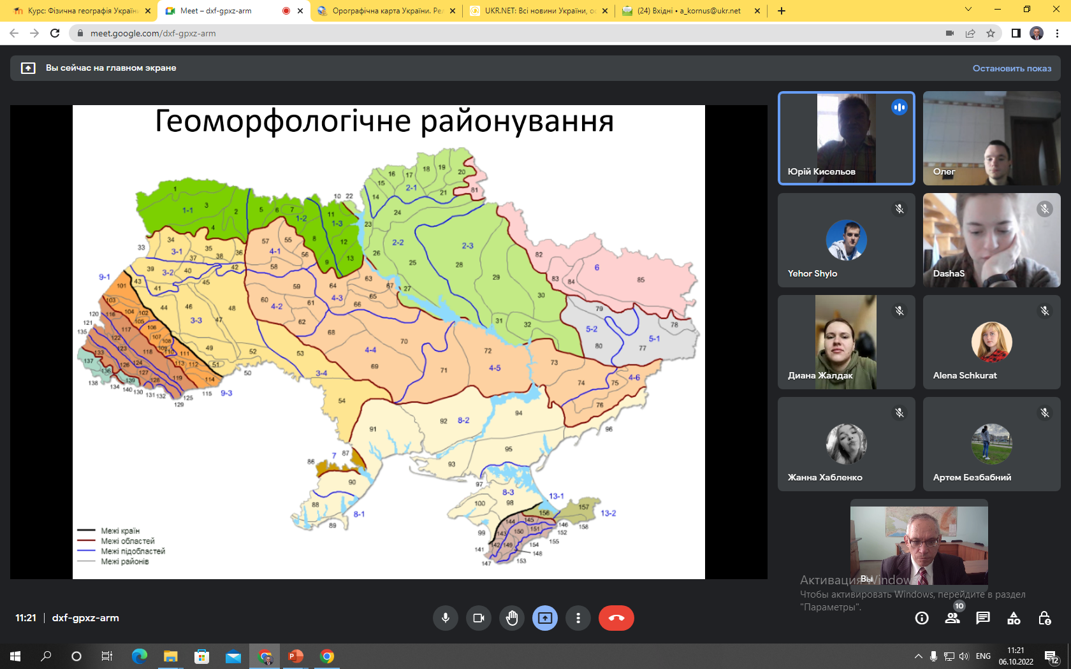Open more options three-dot menu
Image resolution: width=1071 pixels, height=669 pixels.
click(x=578, y=618)
